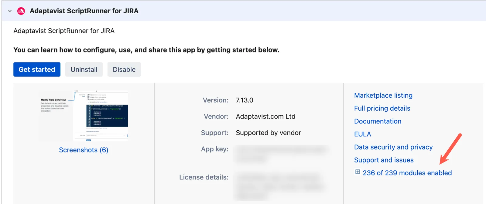486x204 pixels.
Task: Click the App key: label
Action: point(215,149)
